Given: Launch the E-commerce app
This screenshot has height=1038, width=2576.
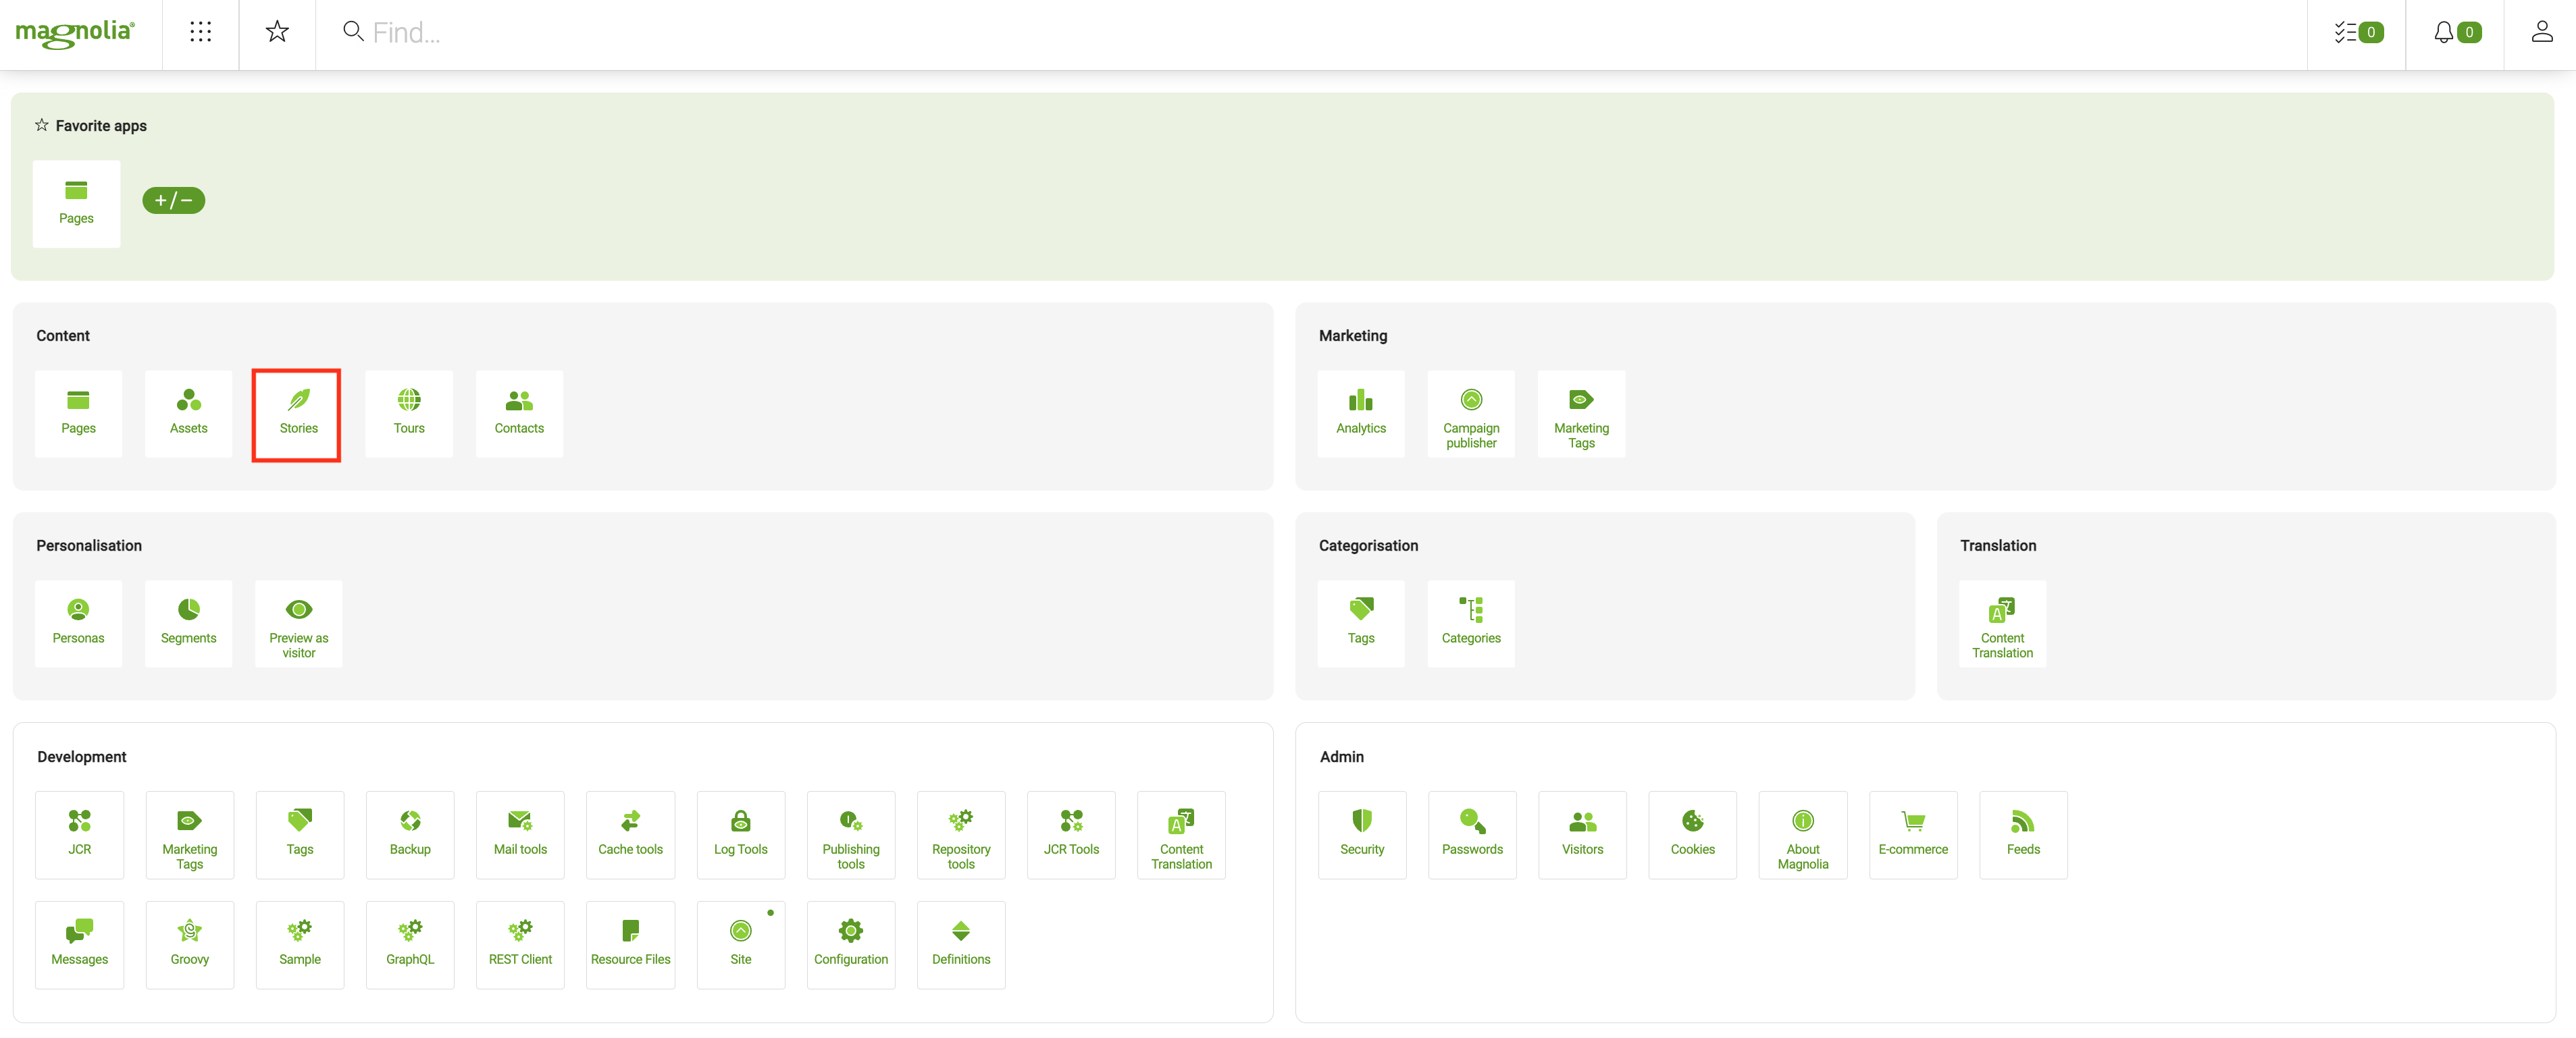Looking at the screenshot, I should (x=1913, y=836).
